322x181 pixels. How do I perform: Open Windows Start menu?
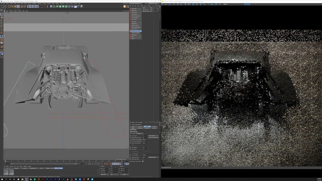point(2,179)
